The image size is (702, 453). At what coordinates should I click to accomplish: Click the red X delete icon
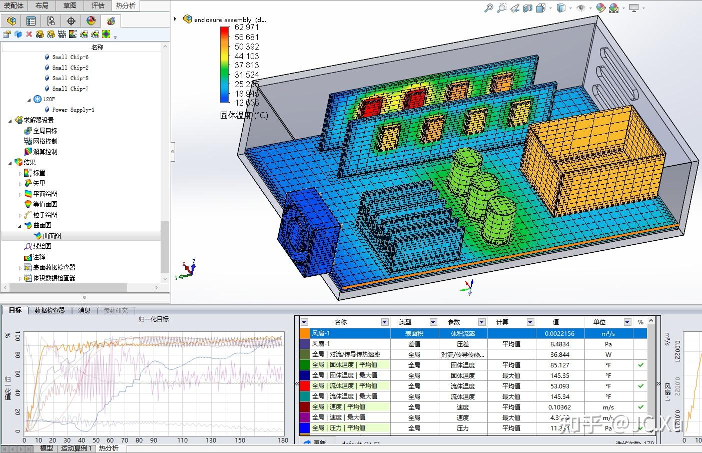(x=29, y=34)
